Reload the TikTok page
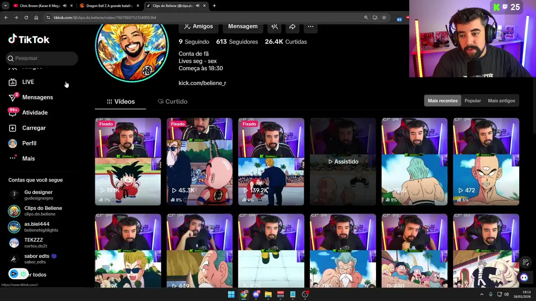Image resolution: width=536 pixels, height=301 pixels. [26, 18]
